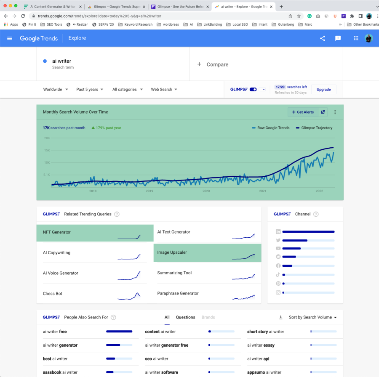The image size is (379, 377).
Task: Click the download icon near Sort
Action: (x=280, y=317)
